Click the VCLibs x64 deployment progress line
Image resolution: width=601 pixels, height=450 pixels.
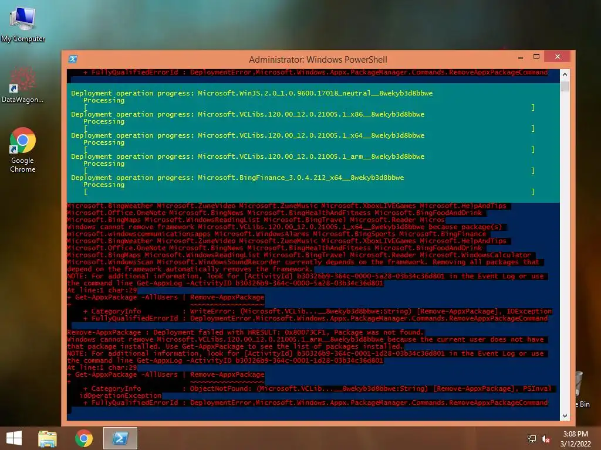pos(248,135)
